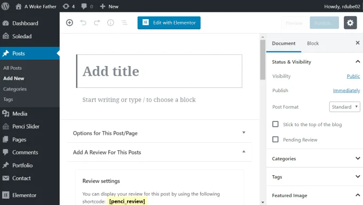Image resolution: width=363 pixels, height=205 pixels.
Task: Expand Options for This Post/Page
Action: (160, 133)
